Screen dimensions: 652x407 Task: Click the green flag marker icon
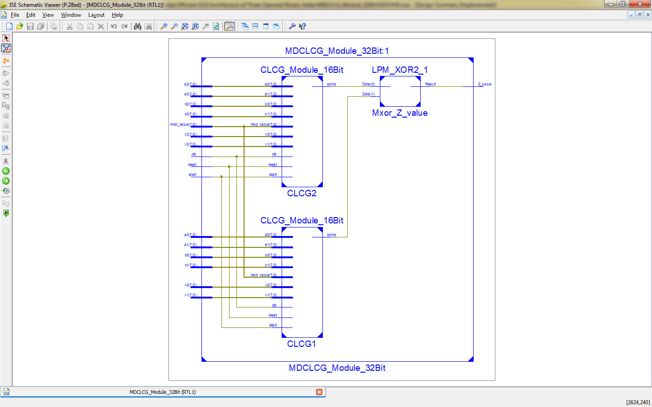click(6, 213)
